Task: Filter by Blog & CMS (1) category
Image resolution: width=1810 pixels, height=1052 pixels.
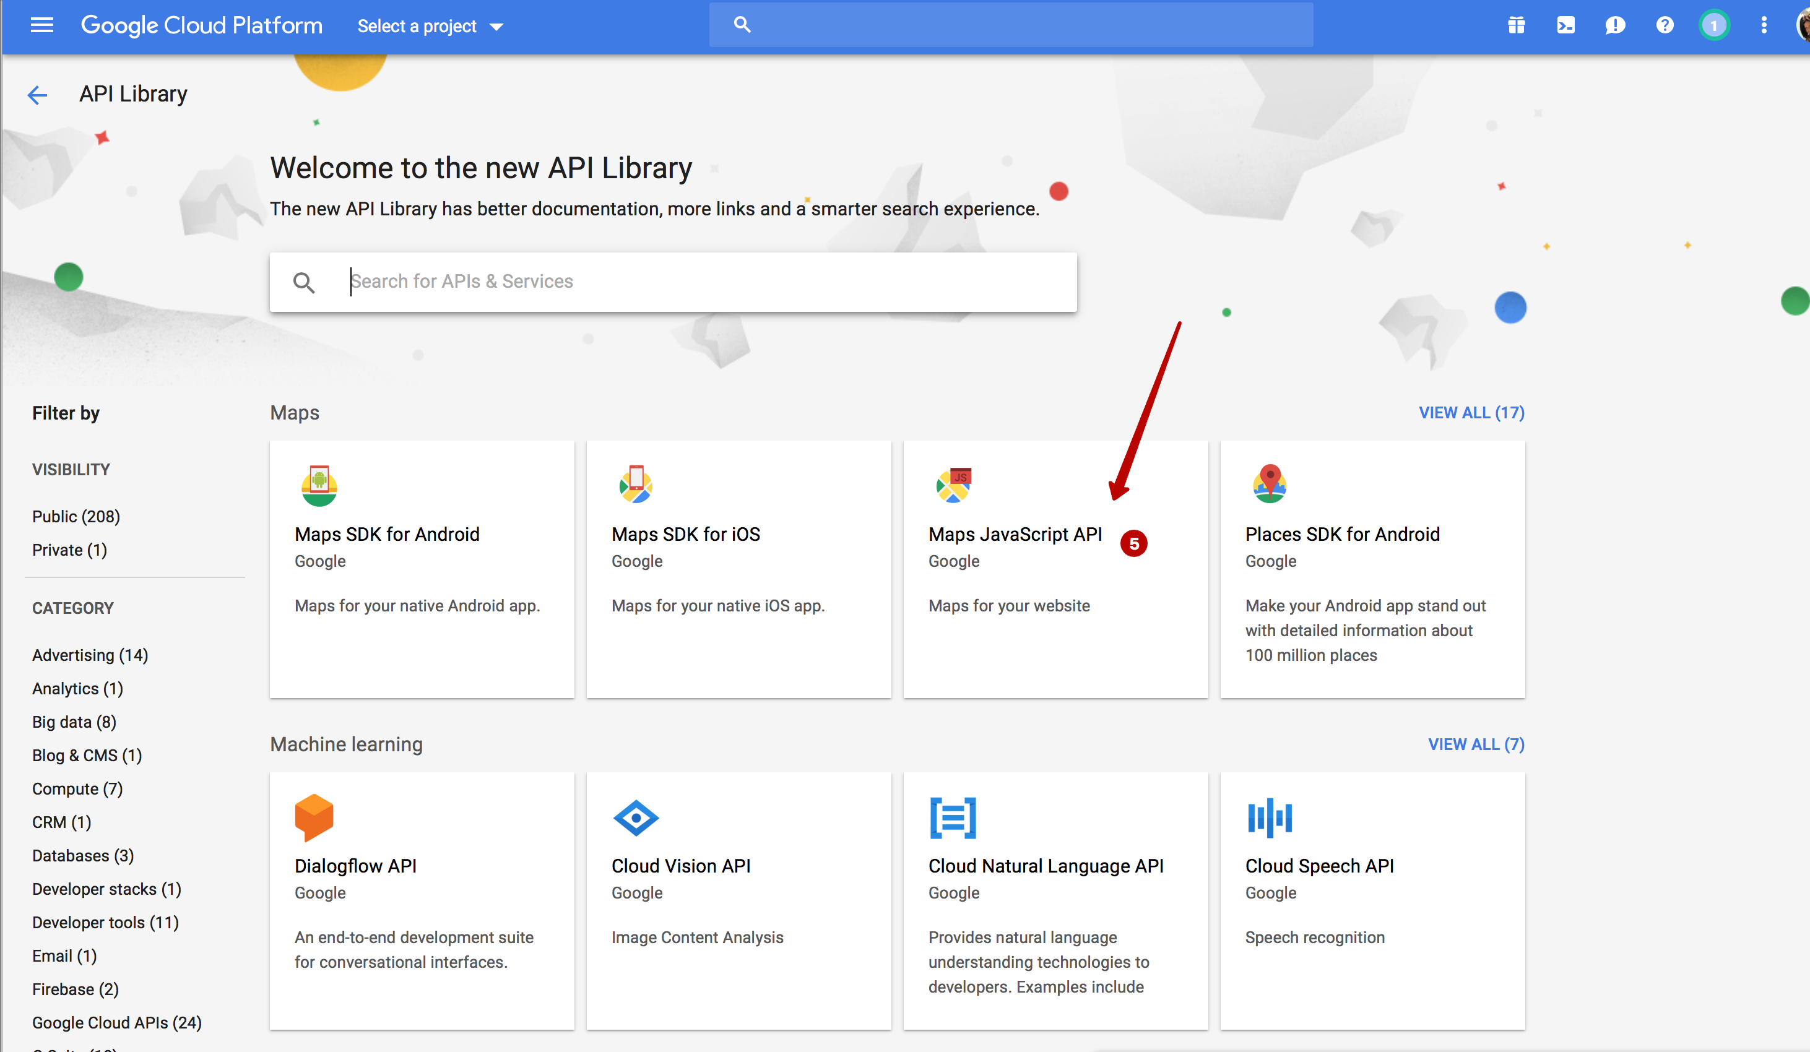Action: click(87, 756)
